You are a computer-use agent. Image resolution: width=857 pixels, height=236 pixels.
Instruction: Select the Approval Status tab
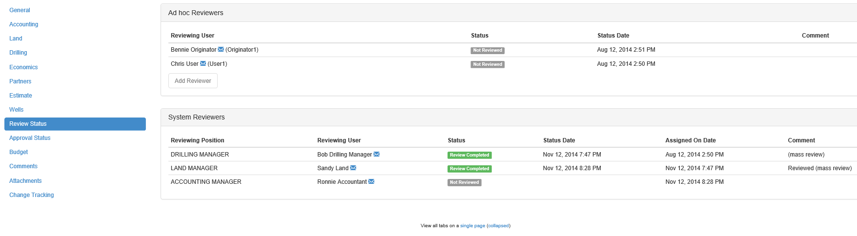[30, 138]
